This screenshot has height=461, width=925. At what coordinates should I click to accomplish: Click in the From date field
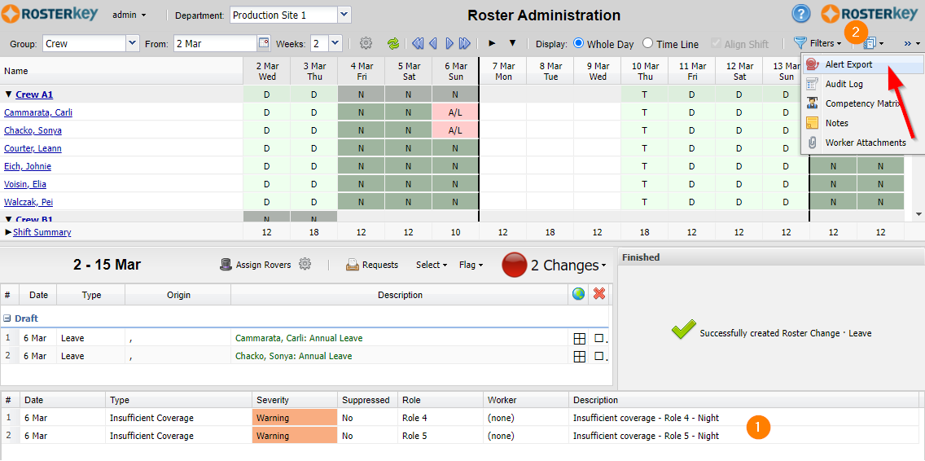(x=215, y=43)
